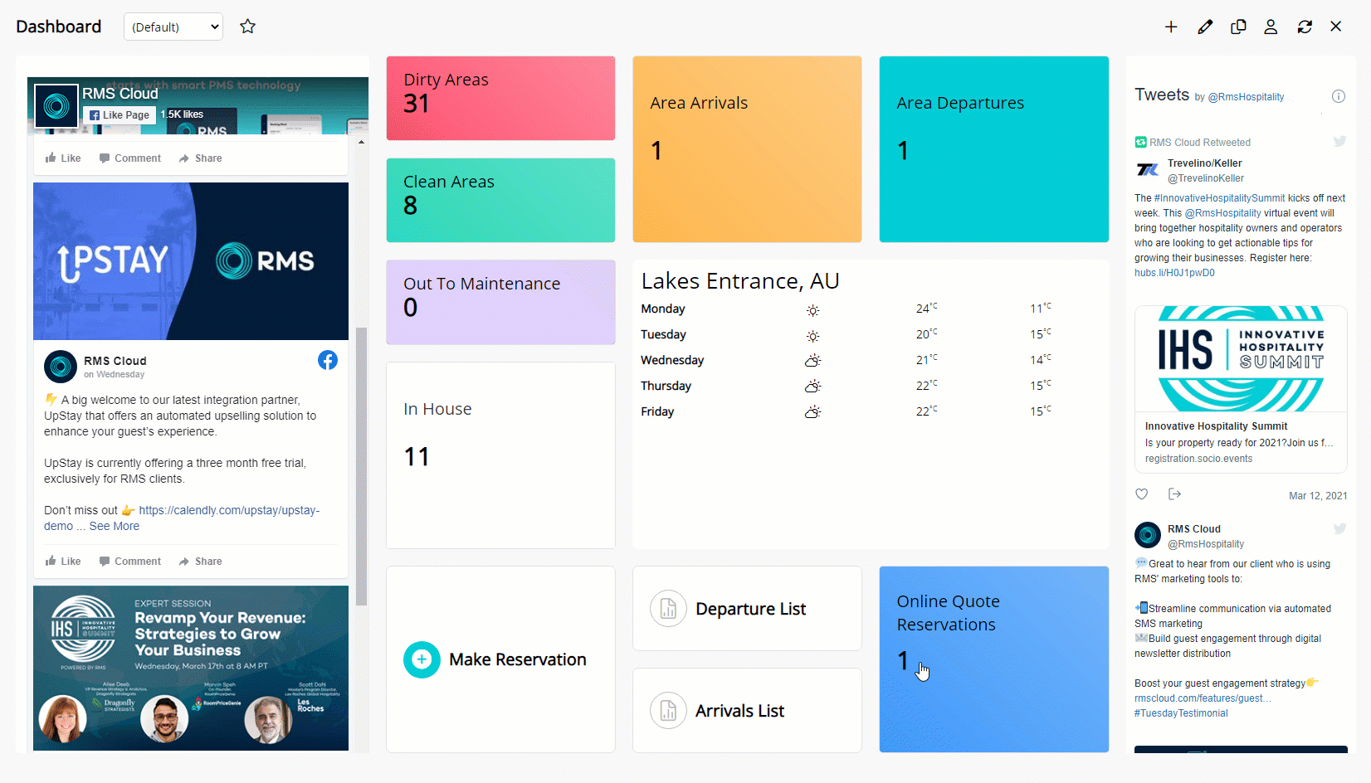
Task: Like the UpStay Facebook post
Action: coord(63,562)
